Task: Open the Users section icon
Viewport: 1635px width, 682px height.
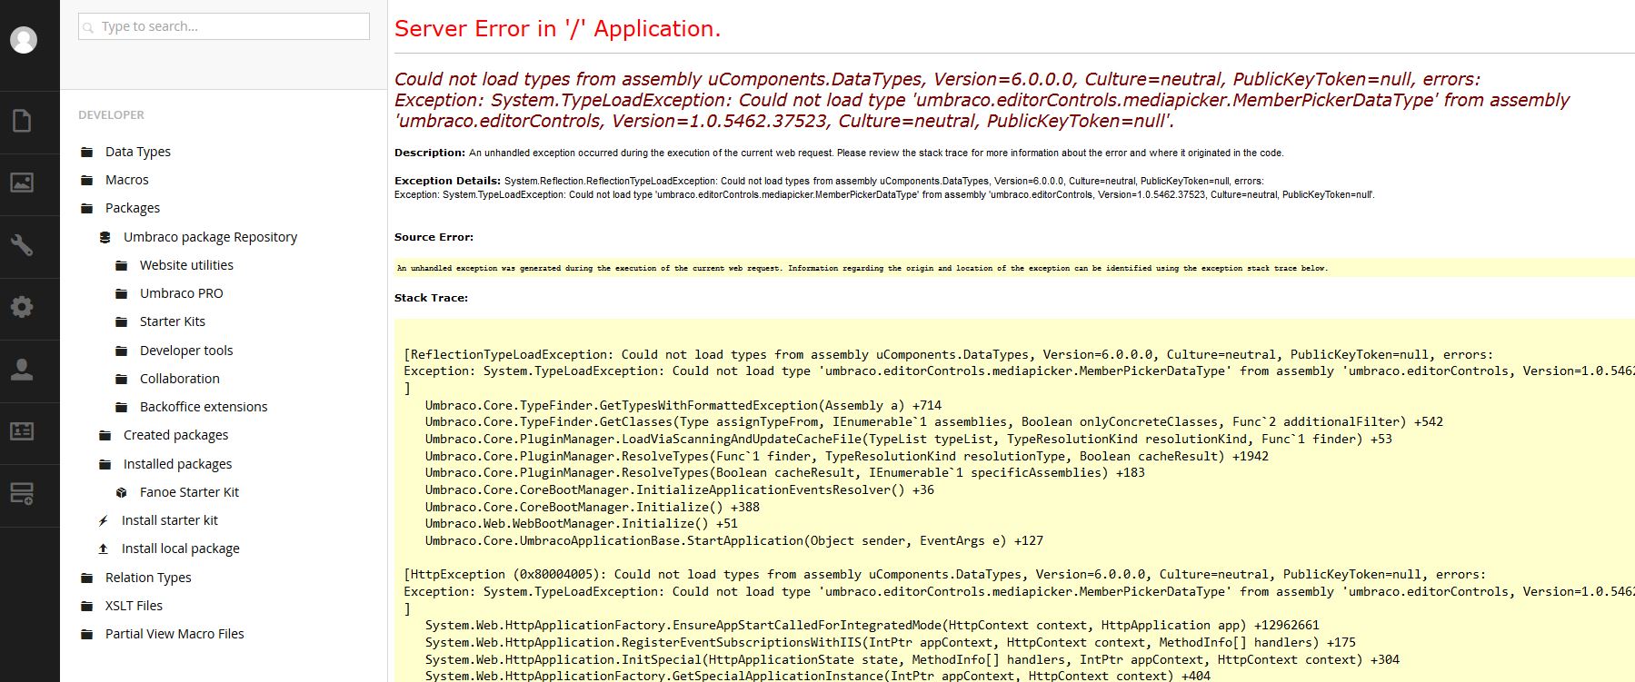Action: point(22,369)
